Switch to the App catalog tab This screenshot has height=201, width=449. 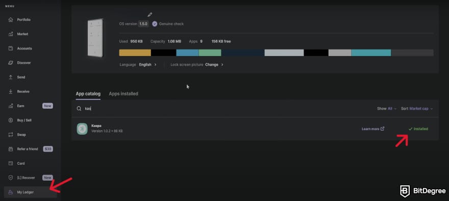click(x=88, y=94)
